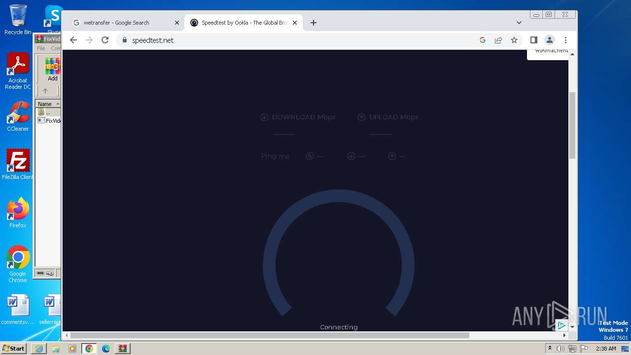Screen dimensions: 631x355
Task: Click the forward navigation arrow
Action: tap(89, 40)
